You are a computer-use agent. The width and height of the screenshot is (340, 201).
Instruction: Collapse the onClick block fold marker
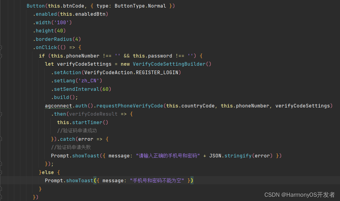[x=1, y=48]
